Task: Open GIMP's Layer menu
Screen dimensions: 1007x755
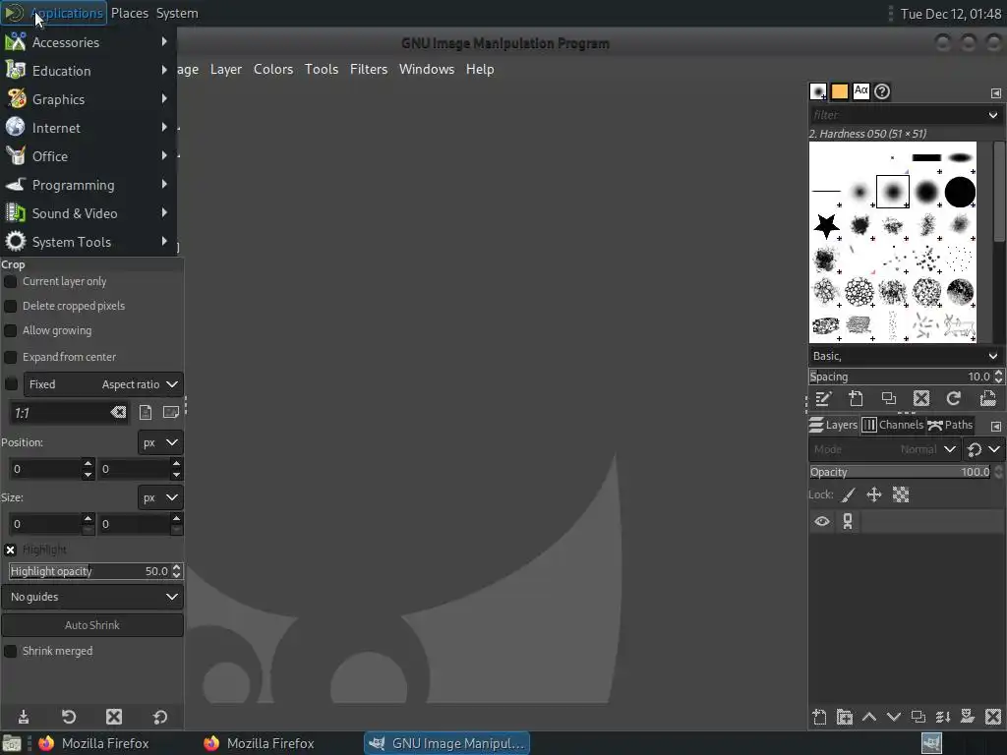Action: tap(226, 70)
